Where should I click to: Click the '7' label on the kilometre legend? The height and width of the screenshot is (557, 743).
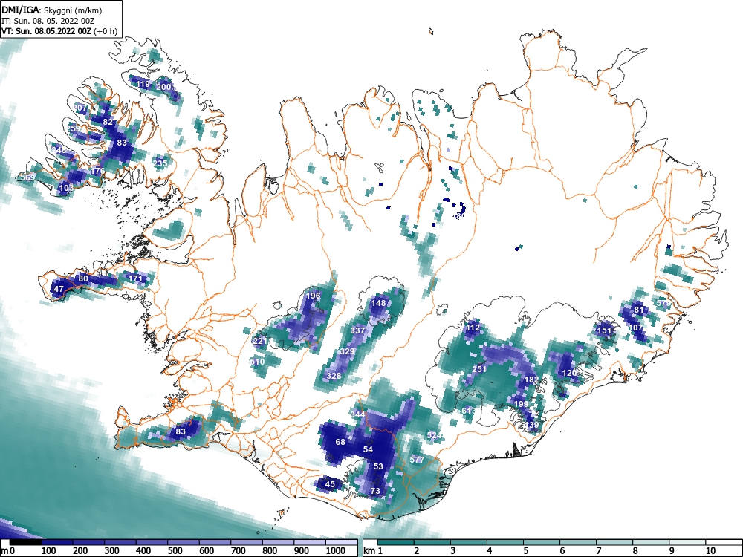[598, 551]
